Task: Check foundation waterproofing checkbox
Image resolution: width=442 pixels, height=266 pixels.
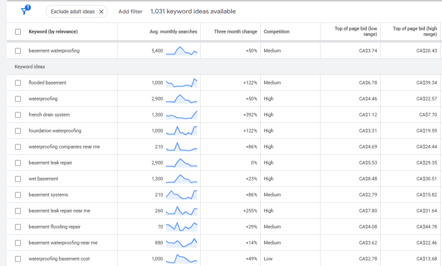Action: (18, 131)
